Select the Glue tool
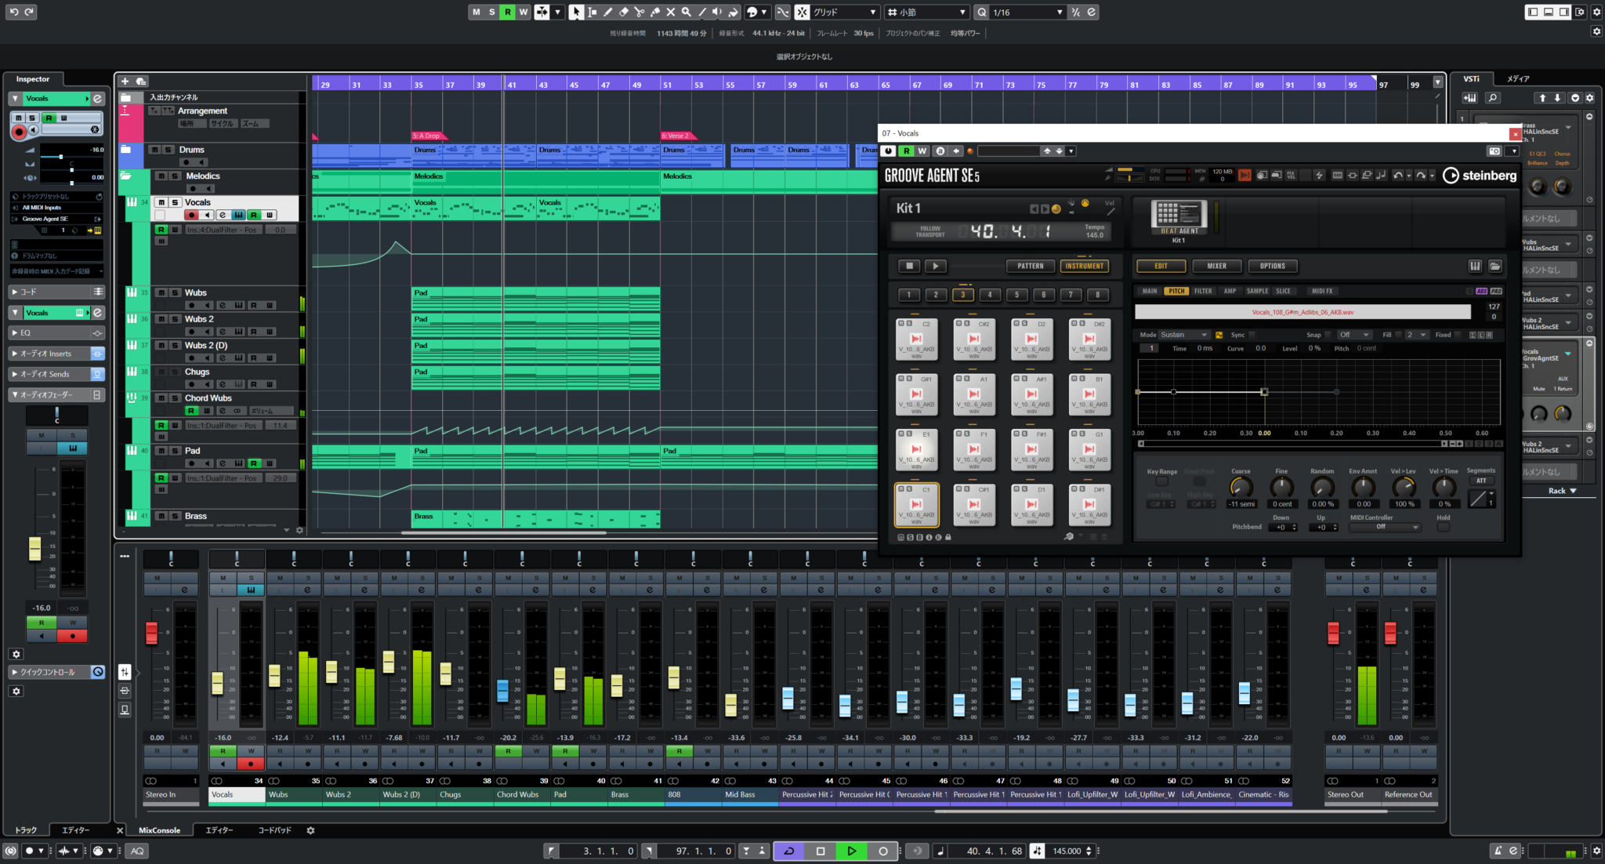This screenshot has width=1605, height=864. [654, 12]
